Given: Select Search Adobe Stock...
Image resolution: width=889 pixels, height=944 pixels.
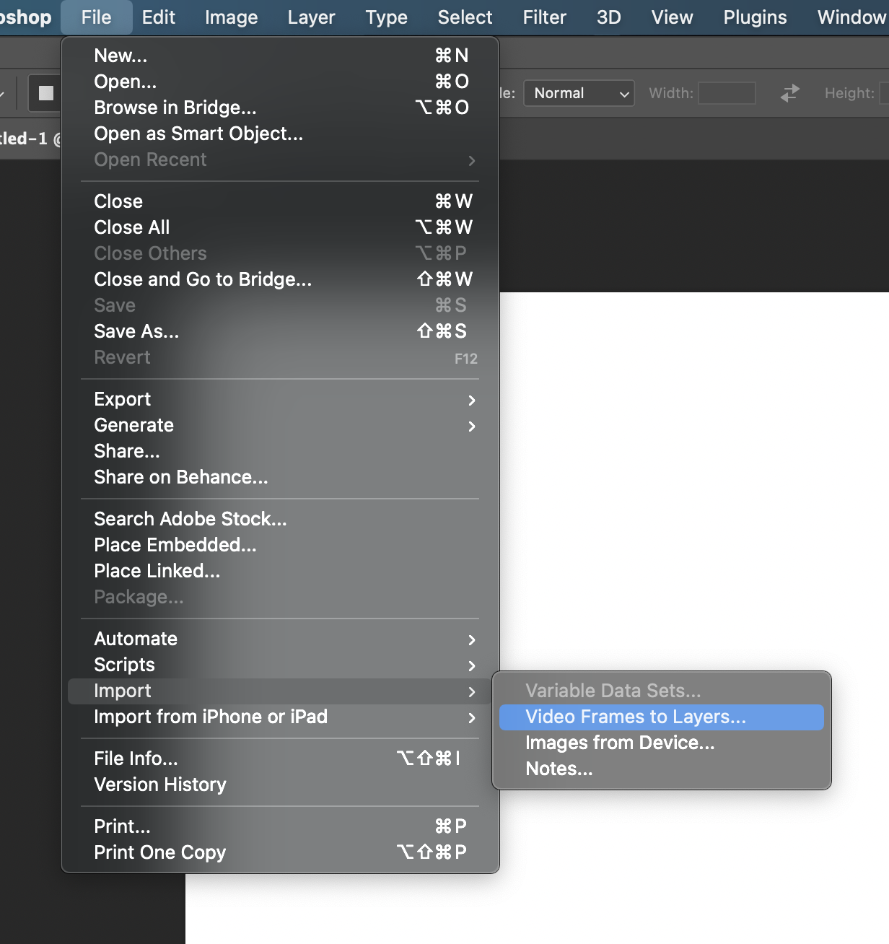Looking at the screenshot, I should coord(280,519).
